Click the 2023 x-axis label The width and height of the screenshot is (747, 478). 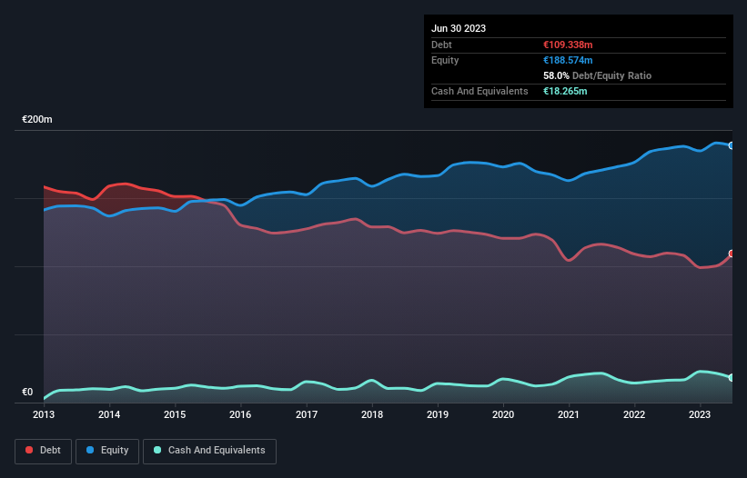[700, 414]
